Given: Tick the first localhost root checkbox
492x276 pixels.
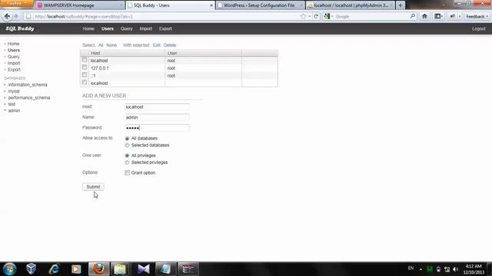Looking at the screenshot, I should 85,60.
